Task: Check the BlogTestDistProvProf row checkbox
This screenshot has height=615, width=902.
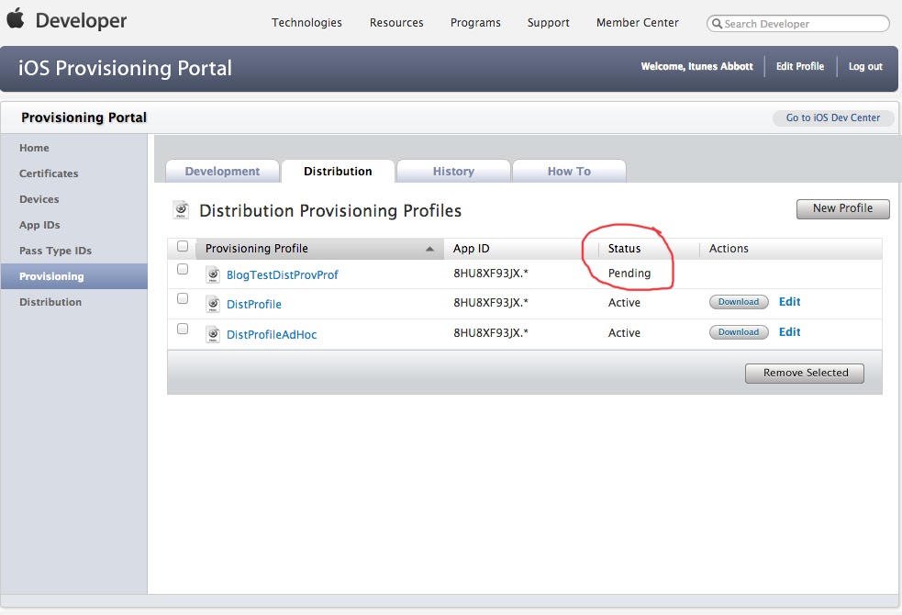Action: pyautogui.click(x=183, y=269)
